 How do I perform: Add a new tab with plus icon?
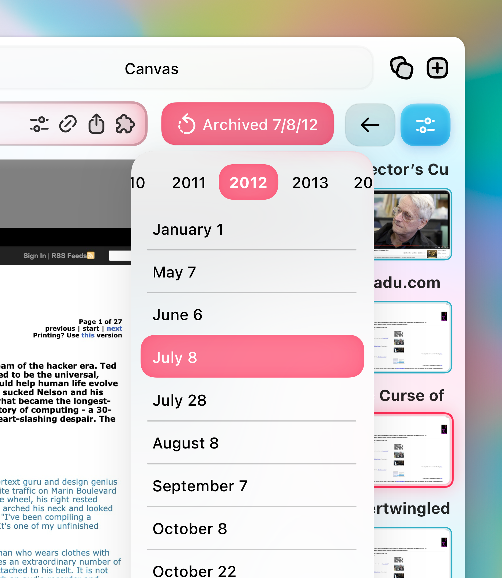click(437, 68)
